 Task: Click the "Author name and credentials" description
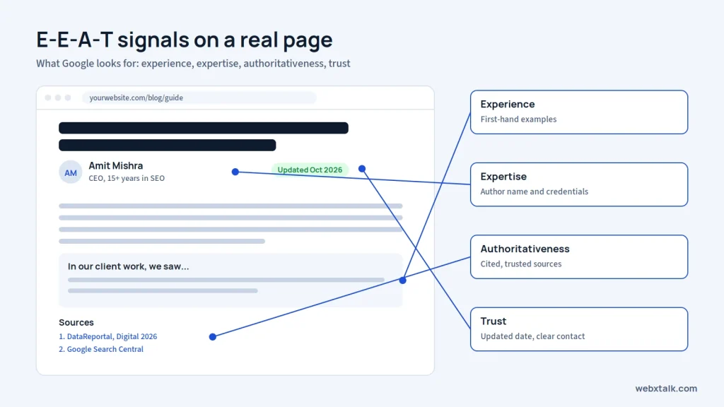pos(535,191)
